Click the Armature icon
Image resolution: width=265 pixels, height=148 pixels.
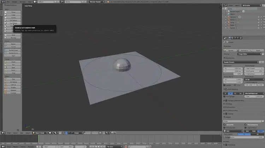click(6, 82)
